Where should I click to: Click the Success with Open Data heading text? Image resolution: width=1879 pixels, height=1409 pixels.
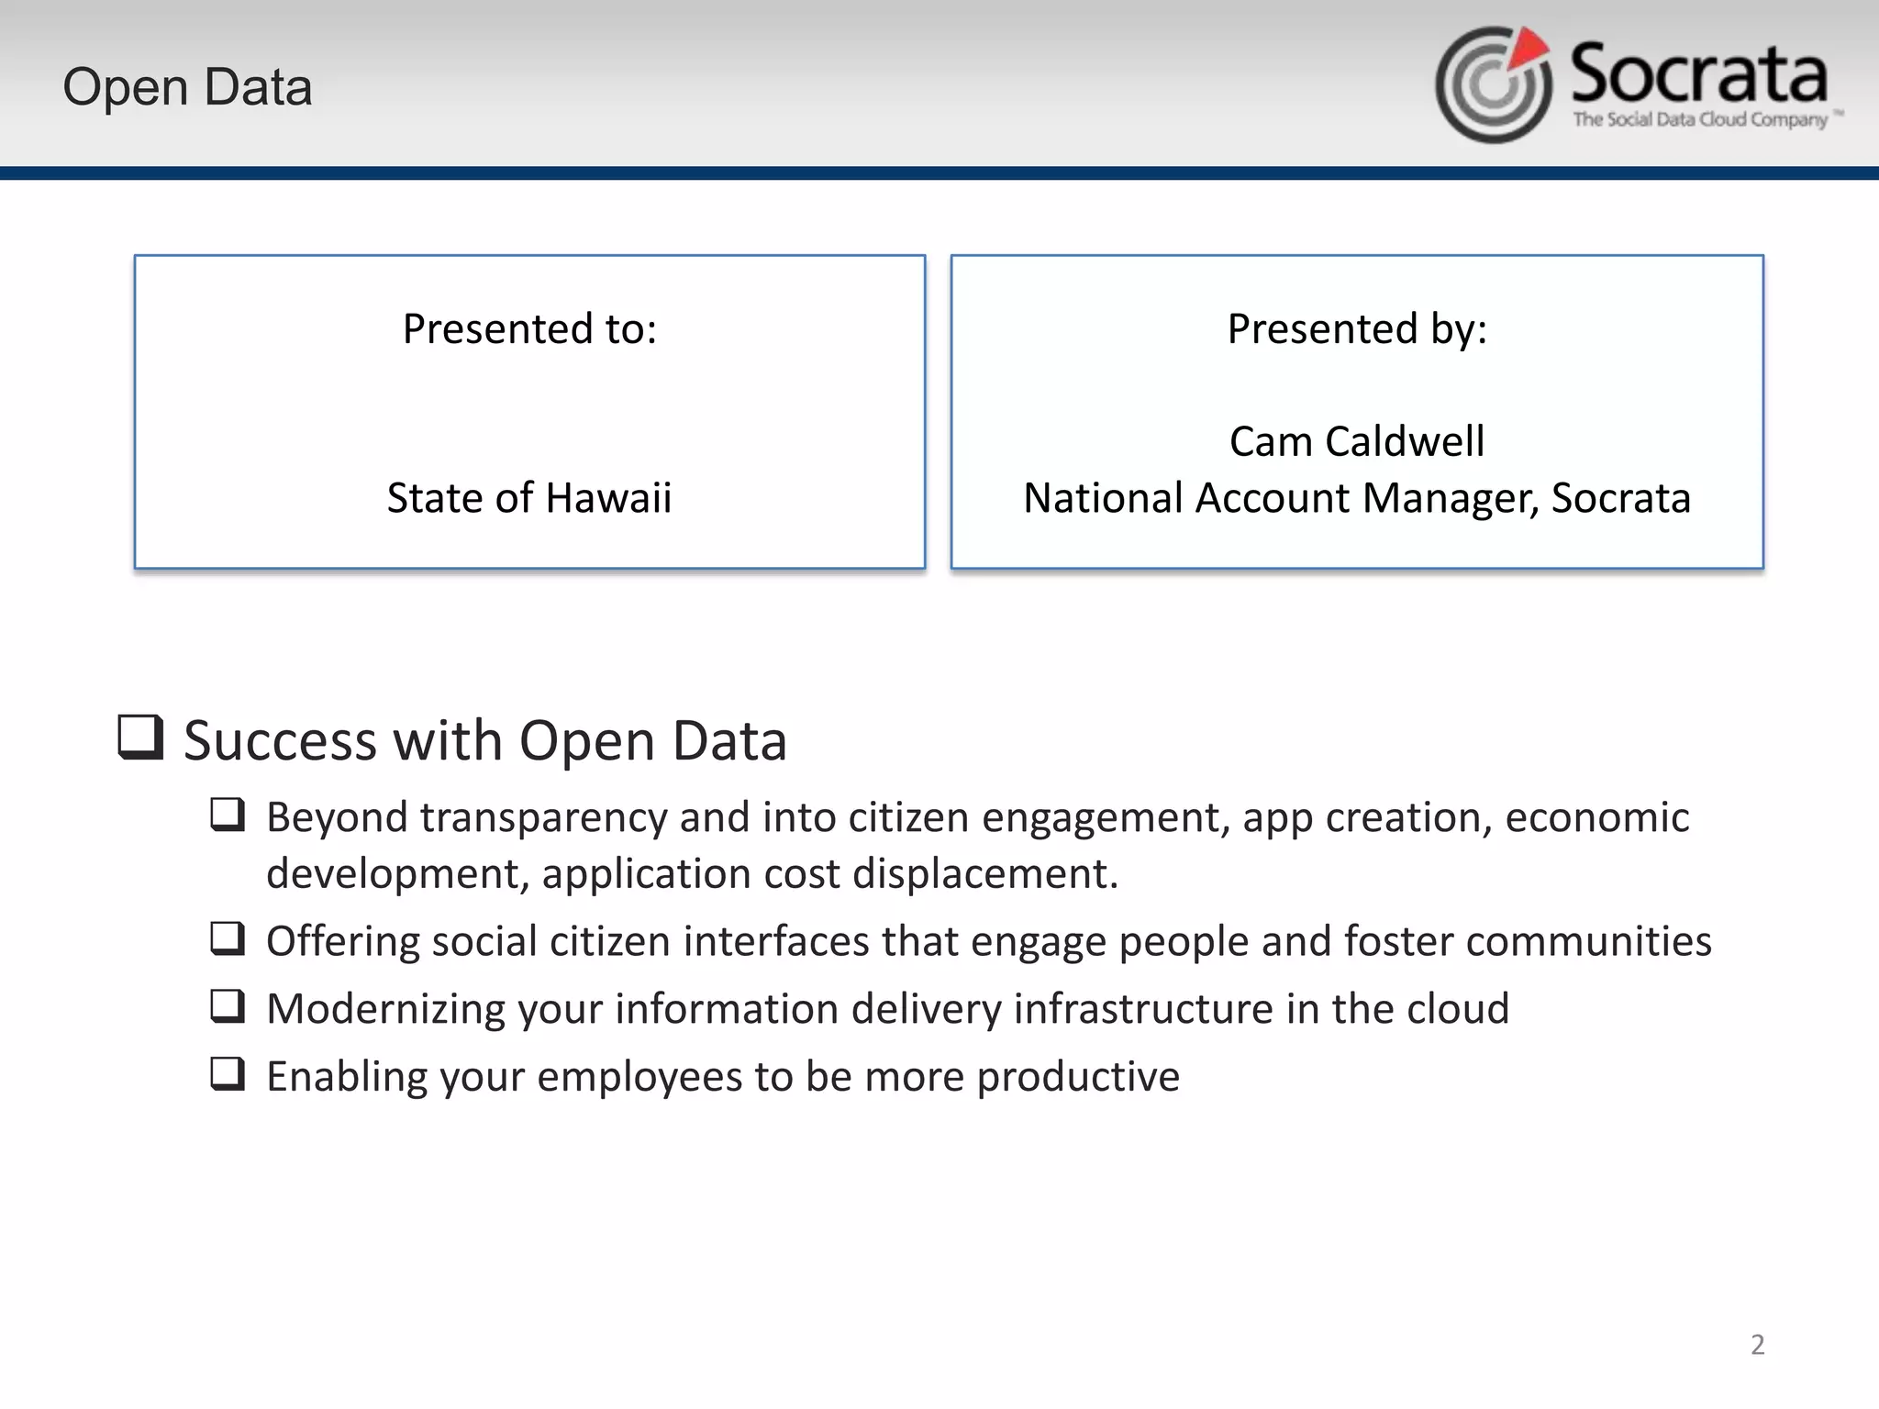(x=484, y=740)
